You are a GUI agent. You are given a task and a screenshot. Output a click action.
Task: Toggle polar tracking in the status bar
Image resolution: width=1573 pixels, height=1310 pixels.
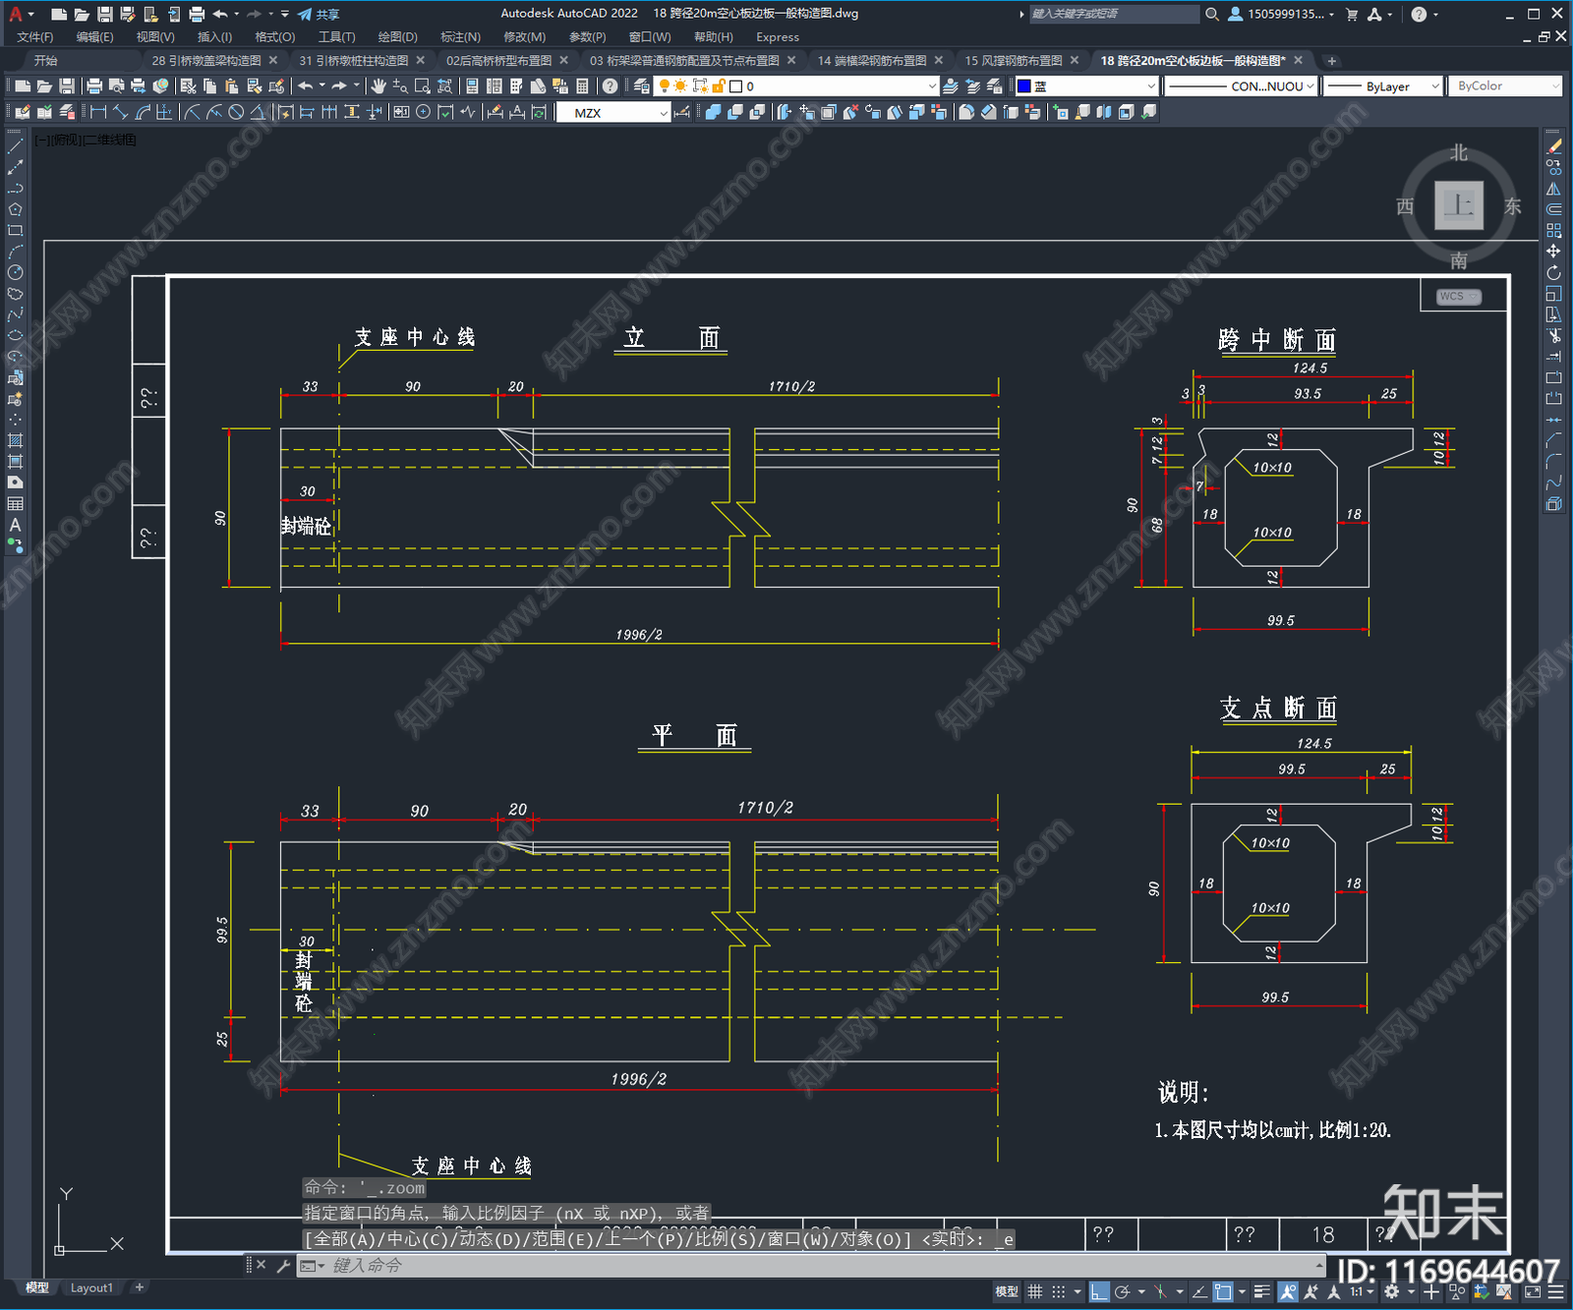[x=1122, y=1292]
